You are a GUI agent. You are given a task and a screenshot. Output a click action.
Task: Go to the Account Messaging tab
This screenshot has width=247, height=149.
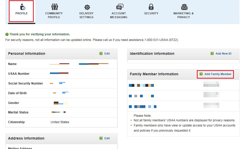tap(119, 15)
